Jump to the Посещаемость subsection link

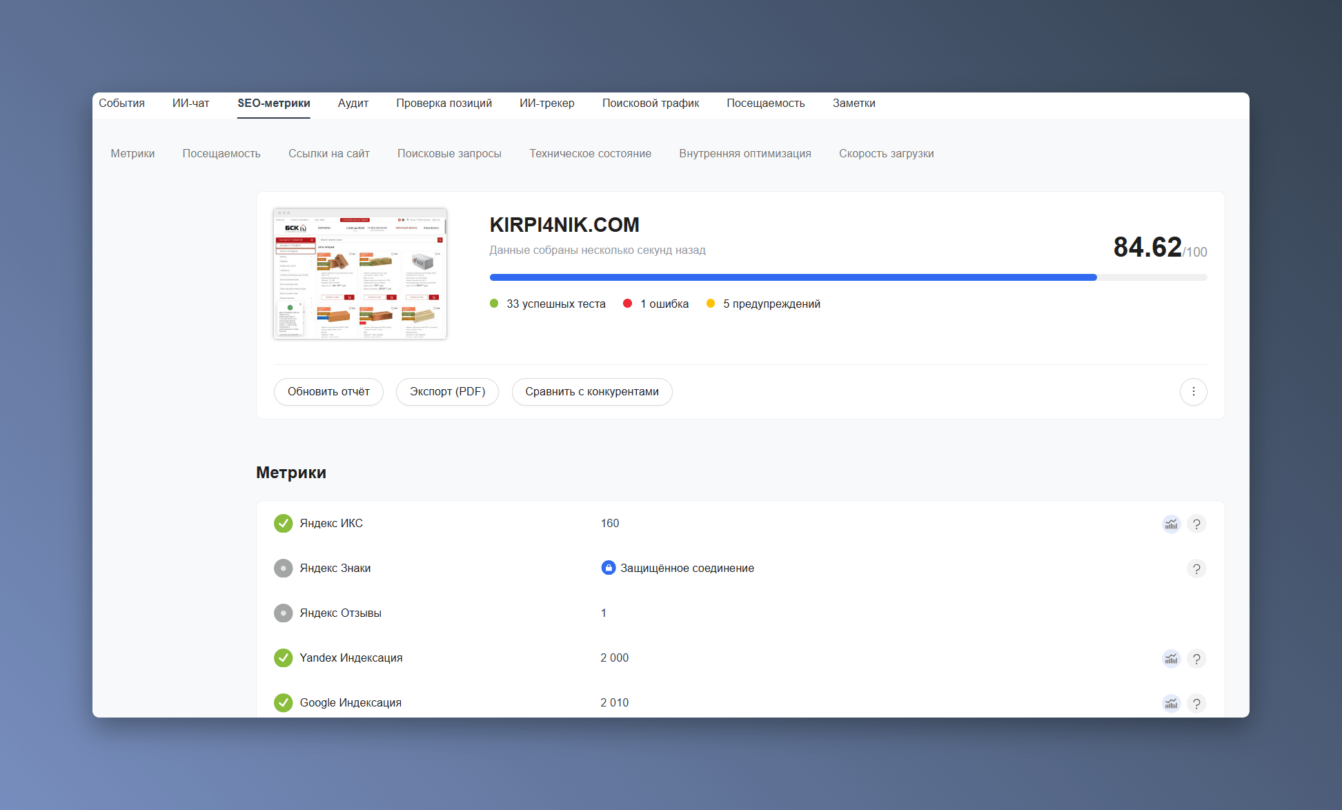coord(221,154)
